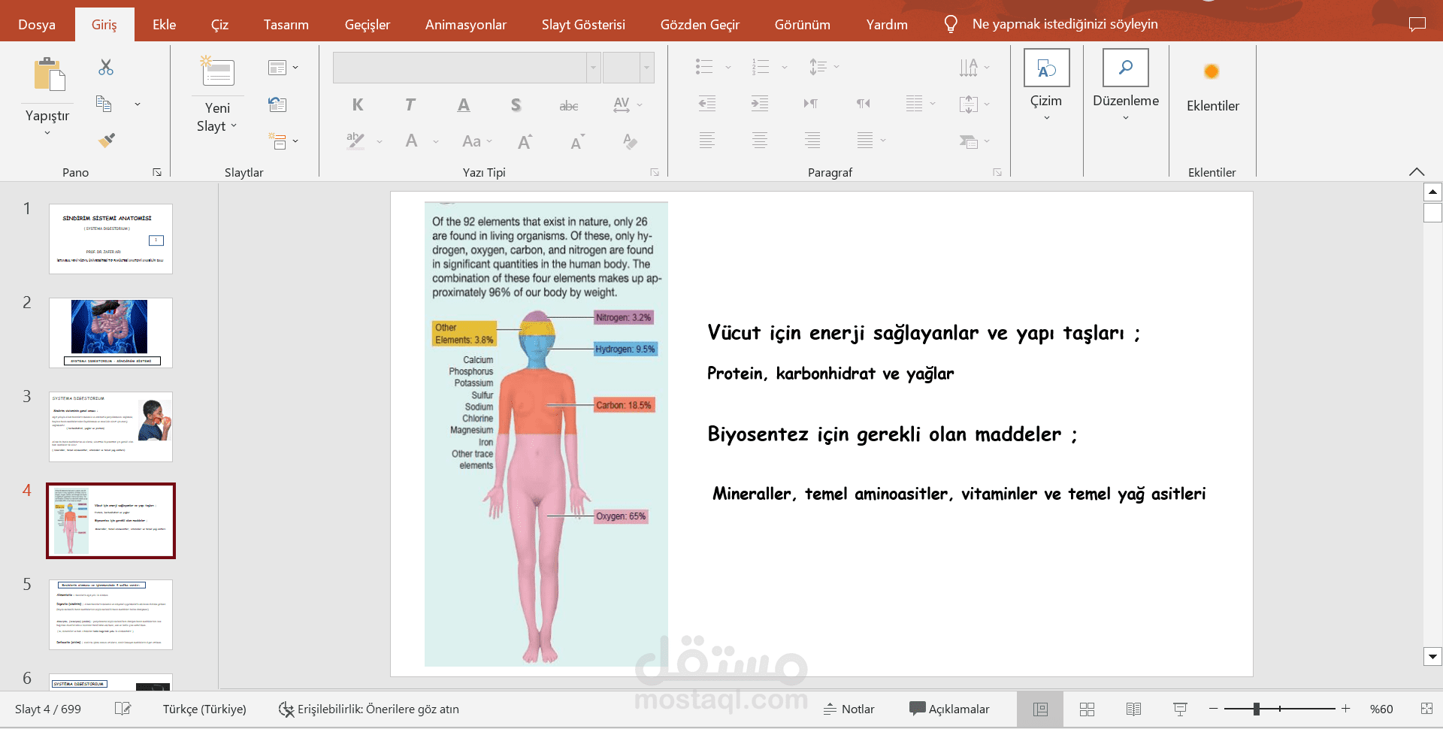Click the clear formatting eraser icon

(630, 141)
